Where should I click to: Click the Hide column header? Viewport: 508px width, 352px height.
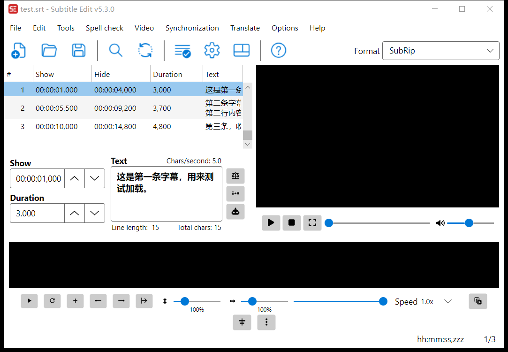click(x=121, y=74)
